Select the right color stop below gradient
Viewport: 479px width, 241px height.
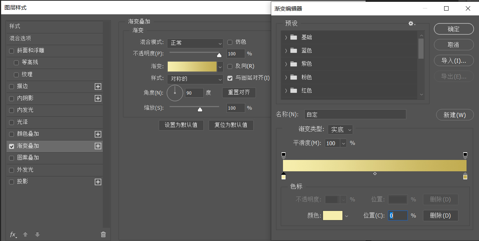pos(465,176)
